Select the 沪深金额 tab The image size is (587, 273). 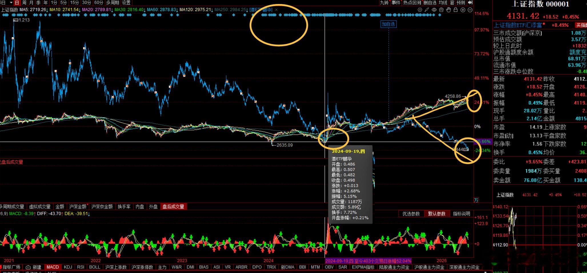[78, 207]
